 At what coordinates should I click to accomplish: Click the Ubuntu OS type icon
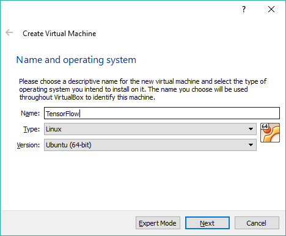pos(270,133)
